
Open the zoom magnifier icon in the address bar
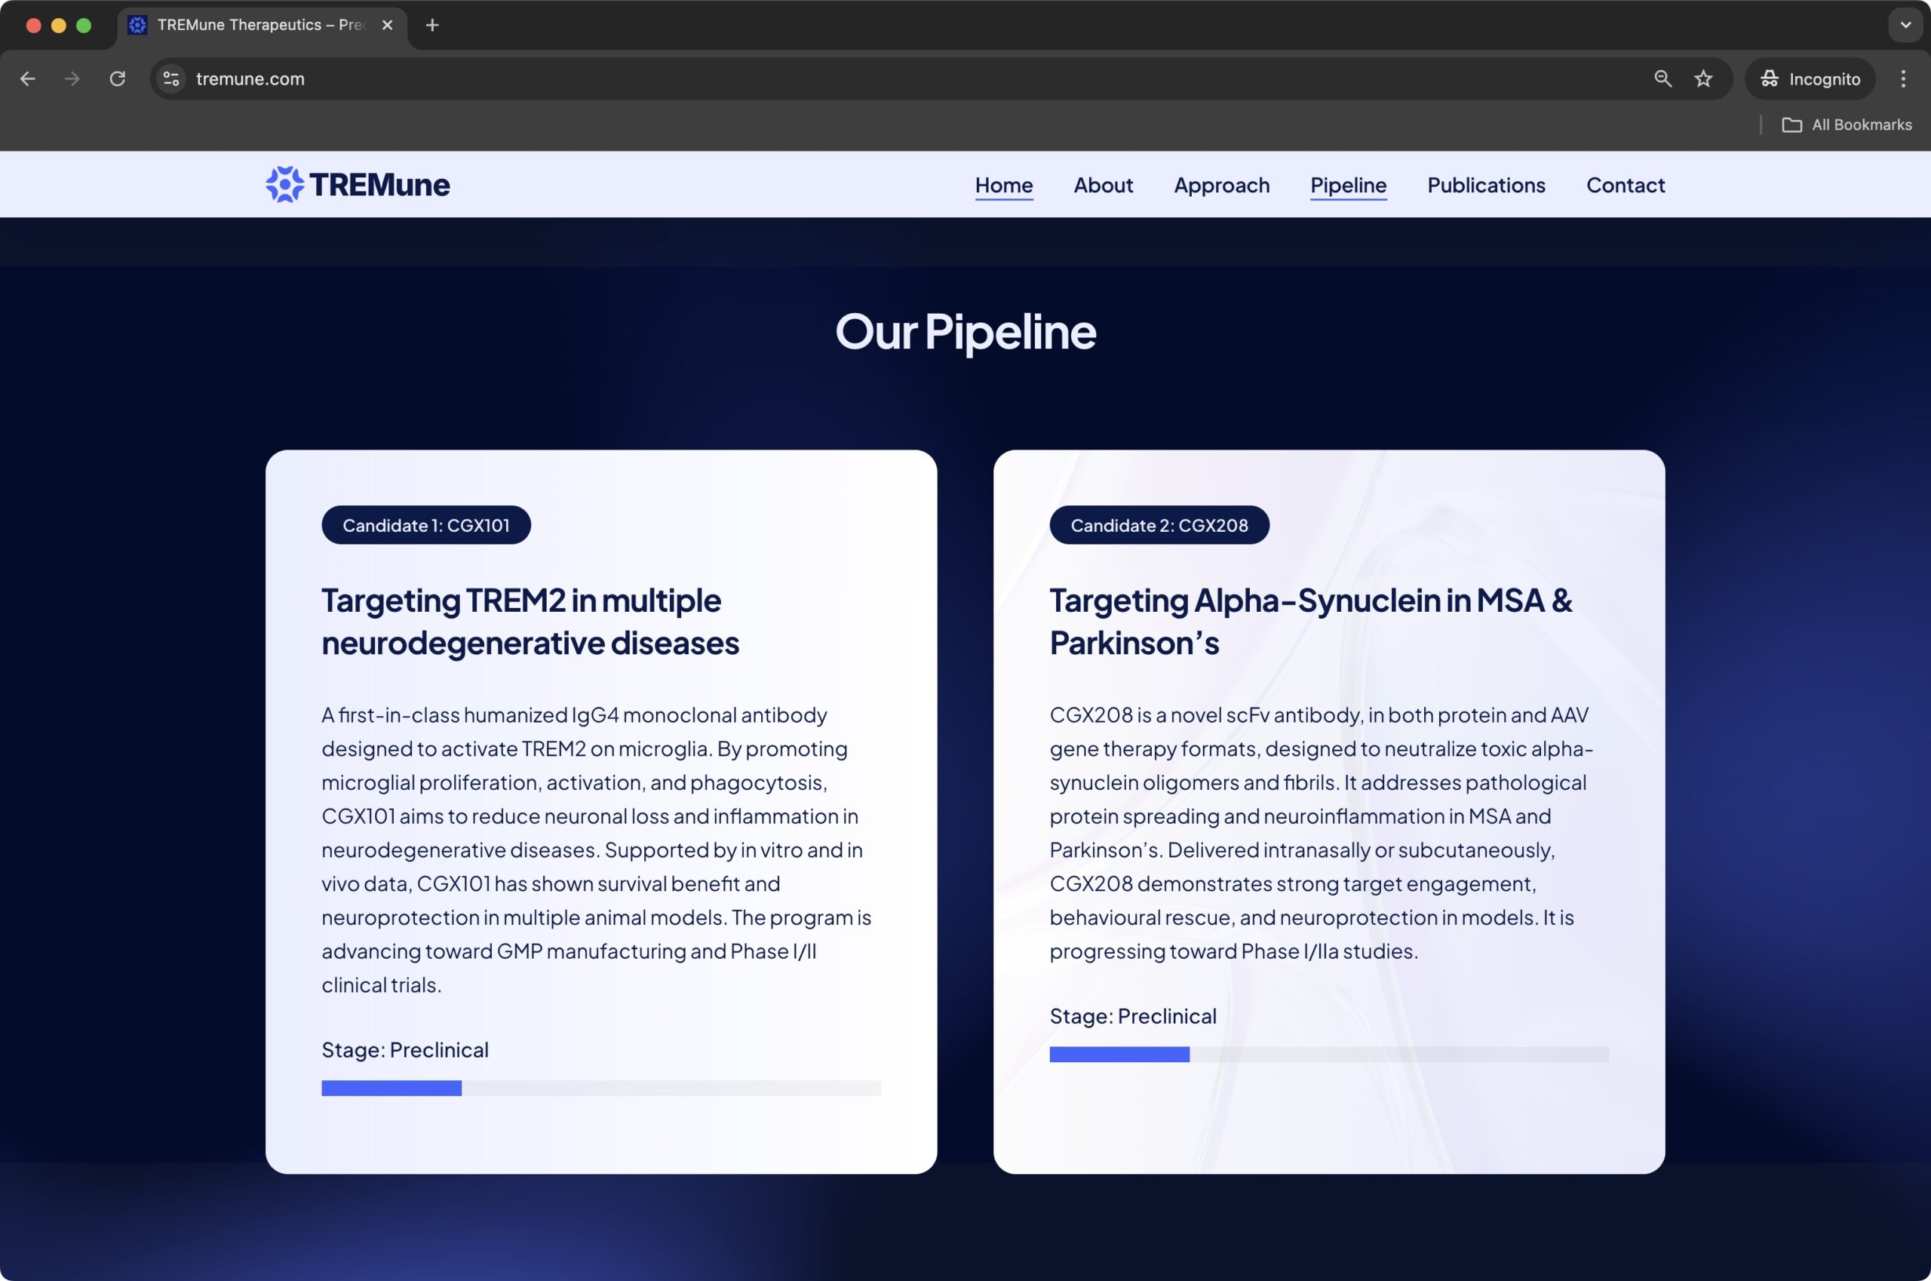point(1662,78)
